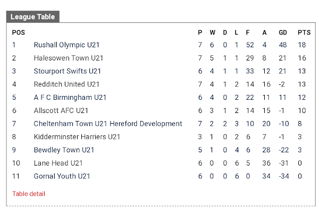This screenshot has height=208, width=319.
Task: Select Kidderminster Harriers U21 team
Action: [77, 137]
